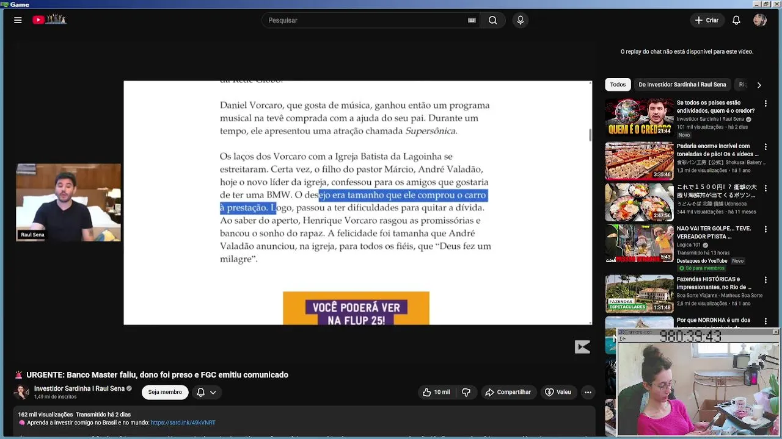Click the Raul Sena webcam overlay
This screenshot has height=439, width=782.
click(x=68, y=202)
